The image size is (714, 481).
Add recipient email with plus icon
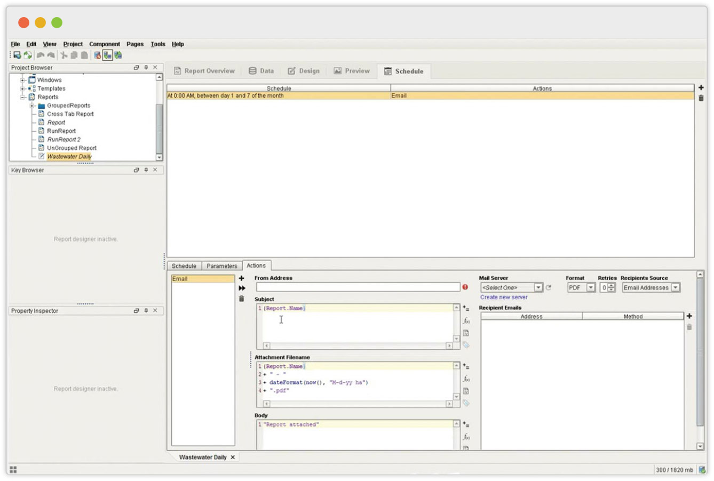pyautogui.click(x=689, y=316)
